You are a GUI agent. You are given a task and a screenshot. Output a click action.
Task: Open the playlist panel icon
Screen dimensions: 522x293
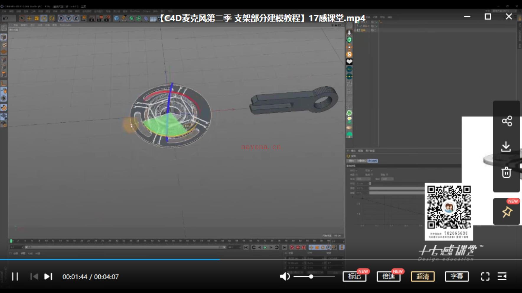pyautogui.click(x=502, y=276)
